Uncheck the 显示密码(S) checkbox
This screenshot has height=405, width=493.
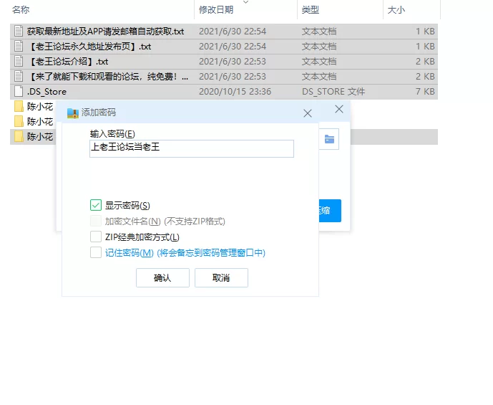coord(96,205)
